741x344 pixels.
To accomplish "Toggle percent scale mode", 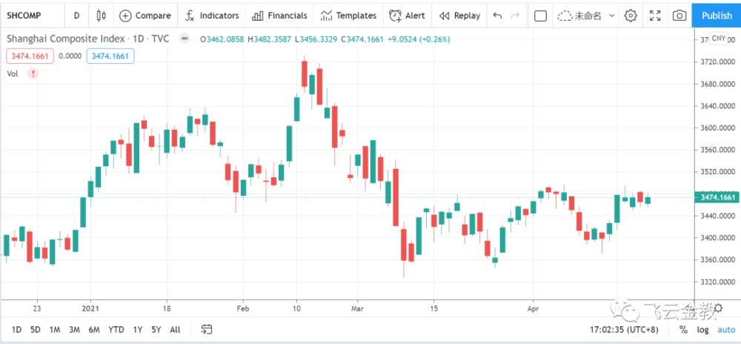I will [683, 329].
